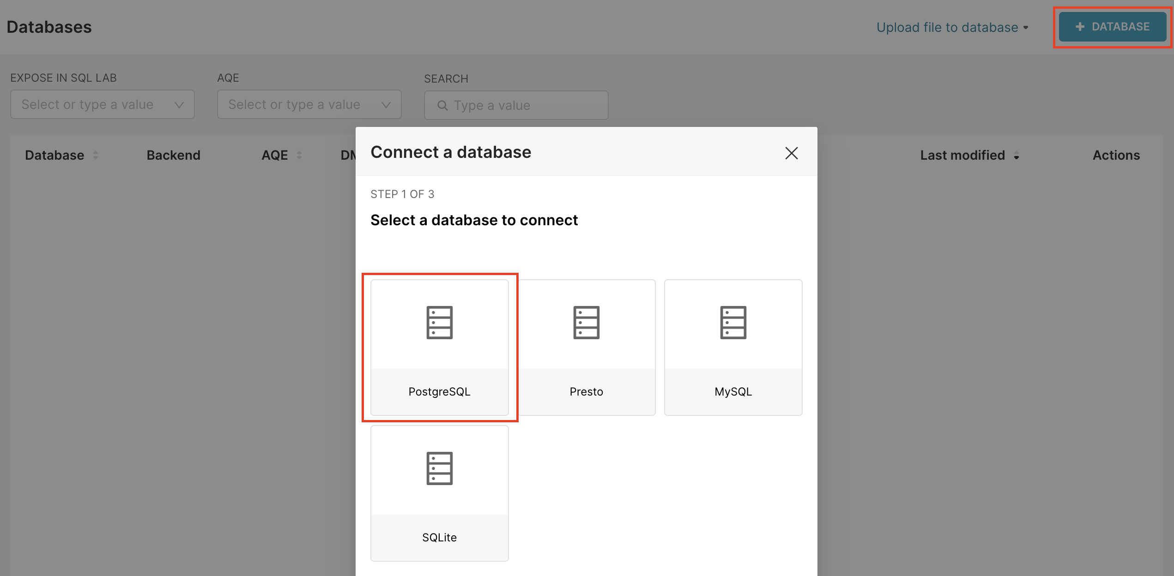This screenshot has width=1174, height=576.
Task: Click the Presto server icon
Action: coord(586,323)
